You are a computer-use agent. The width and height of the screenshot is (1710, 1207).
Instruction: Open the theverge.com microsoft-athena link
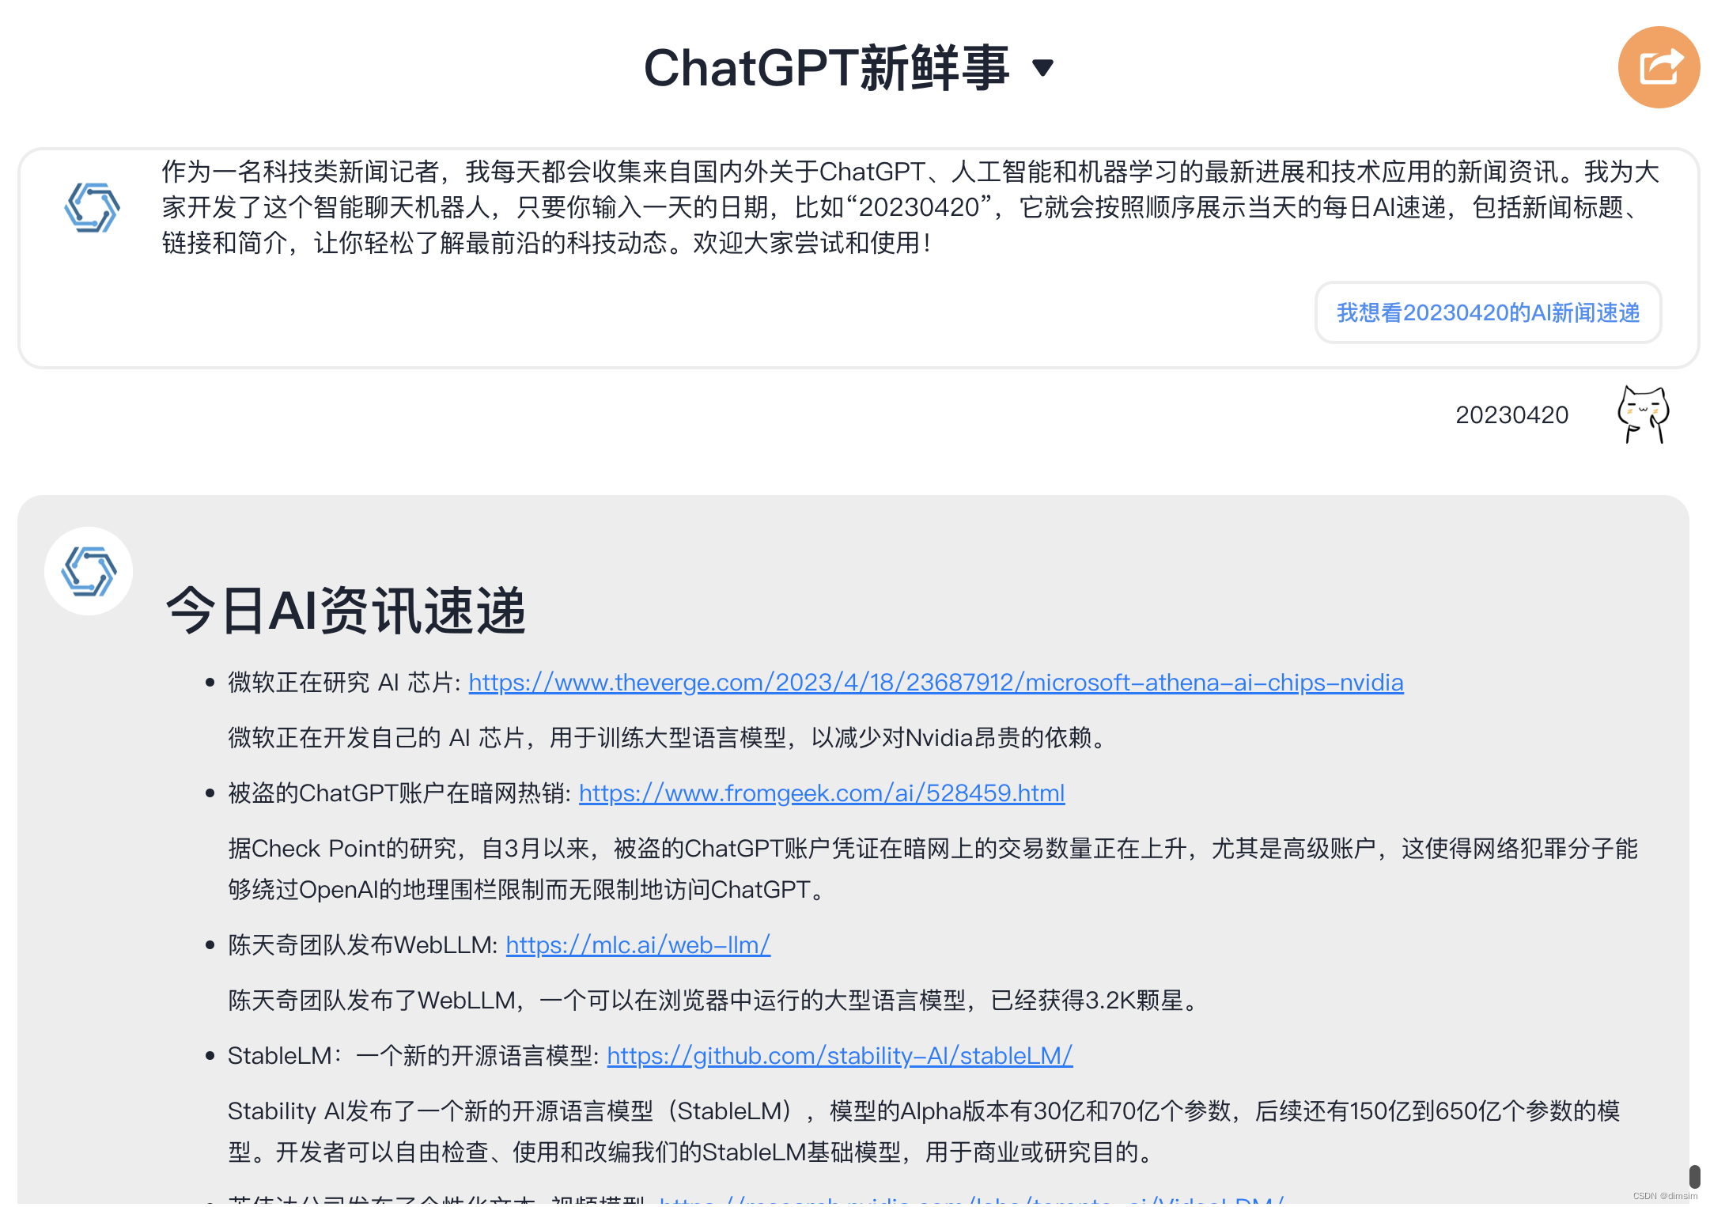click(x=936, y=682)
